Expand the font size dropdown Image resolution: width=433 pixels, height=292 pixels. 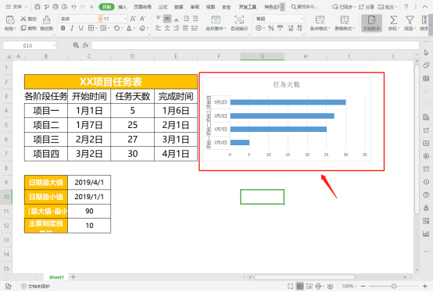[x=125, y=19]
